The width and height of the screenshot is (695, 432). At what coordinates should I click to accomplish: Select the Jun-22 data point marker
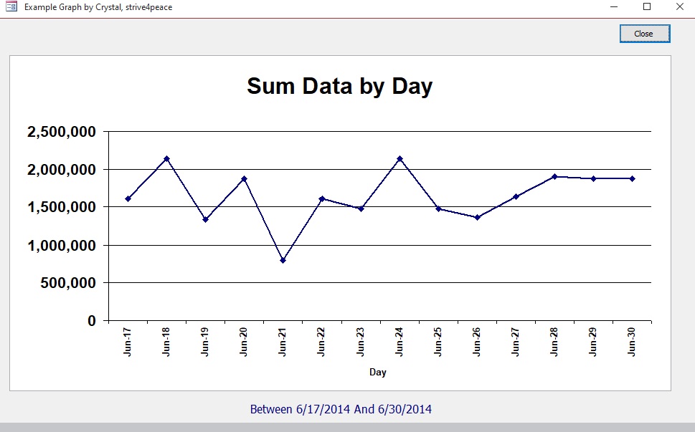(322, 198)
